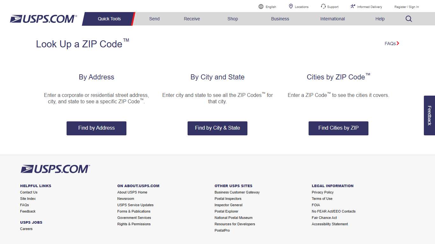Click the Find by Address button

coord(96,128)
